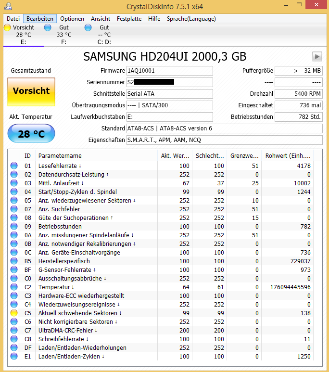The width and height of the screenshot is (329, 372).
Task: Click the Schnittstelle field Serial ATA
Action: [170, 94]
